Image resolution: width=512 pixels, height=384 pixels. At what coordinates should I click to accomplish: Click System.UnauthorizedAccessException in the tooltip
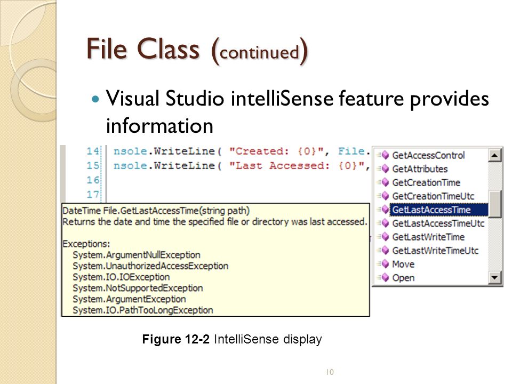tap(150, 266)
